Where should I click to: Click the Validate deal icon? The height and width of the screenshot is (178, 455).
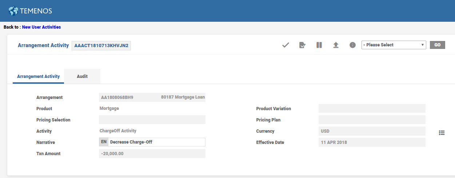[302, 45]
